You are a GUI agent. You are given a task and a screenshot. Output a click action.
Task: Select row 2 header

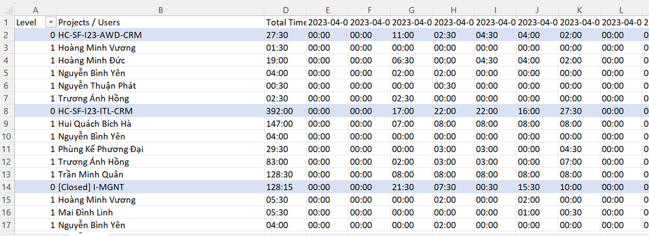(7, 35)
